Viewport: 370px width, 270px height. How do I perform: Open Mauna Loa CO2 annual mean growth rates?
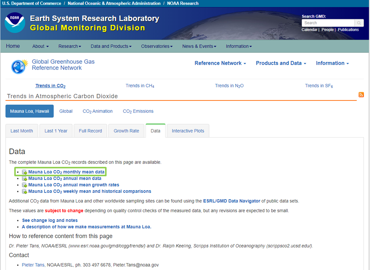(74, 185)
